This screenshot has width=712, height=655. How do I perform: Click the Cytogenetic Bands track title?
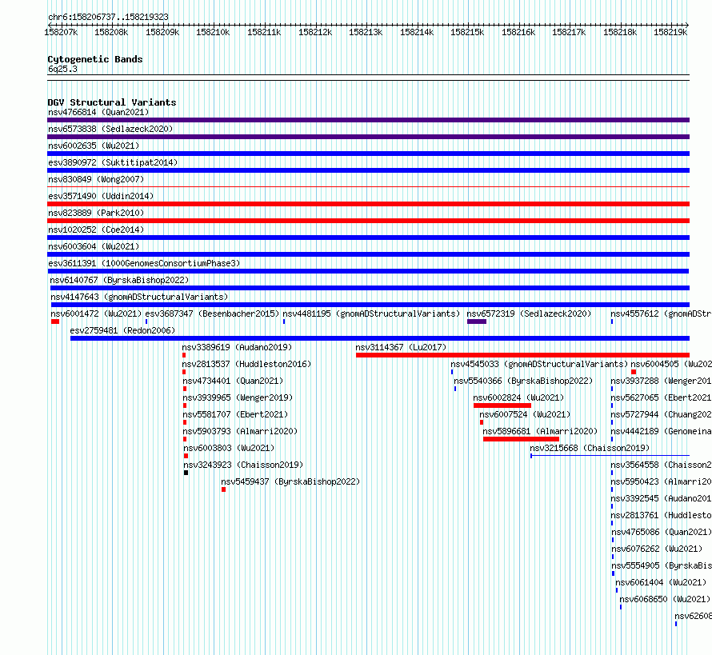click(x=95, y=59)
